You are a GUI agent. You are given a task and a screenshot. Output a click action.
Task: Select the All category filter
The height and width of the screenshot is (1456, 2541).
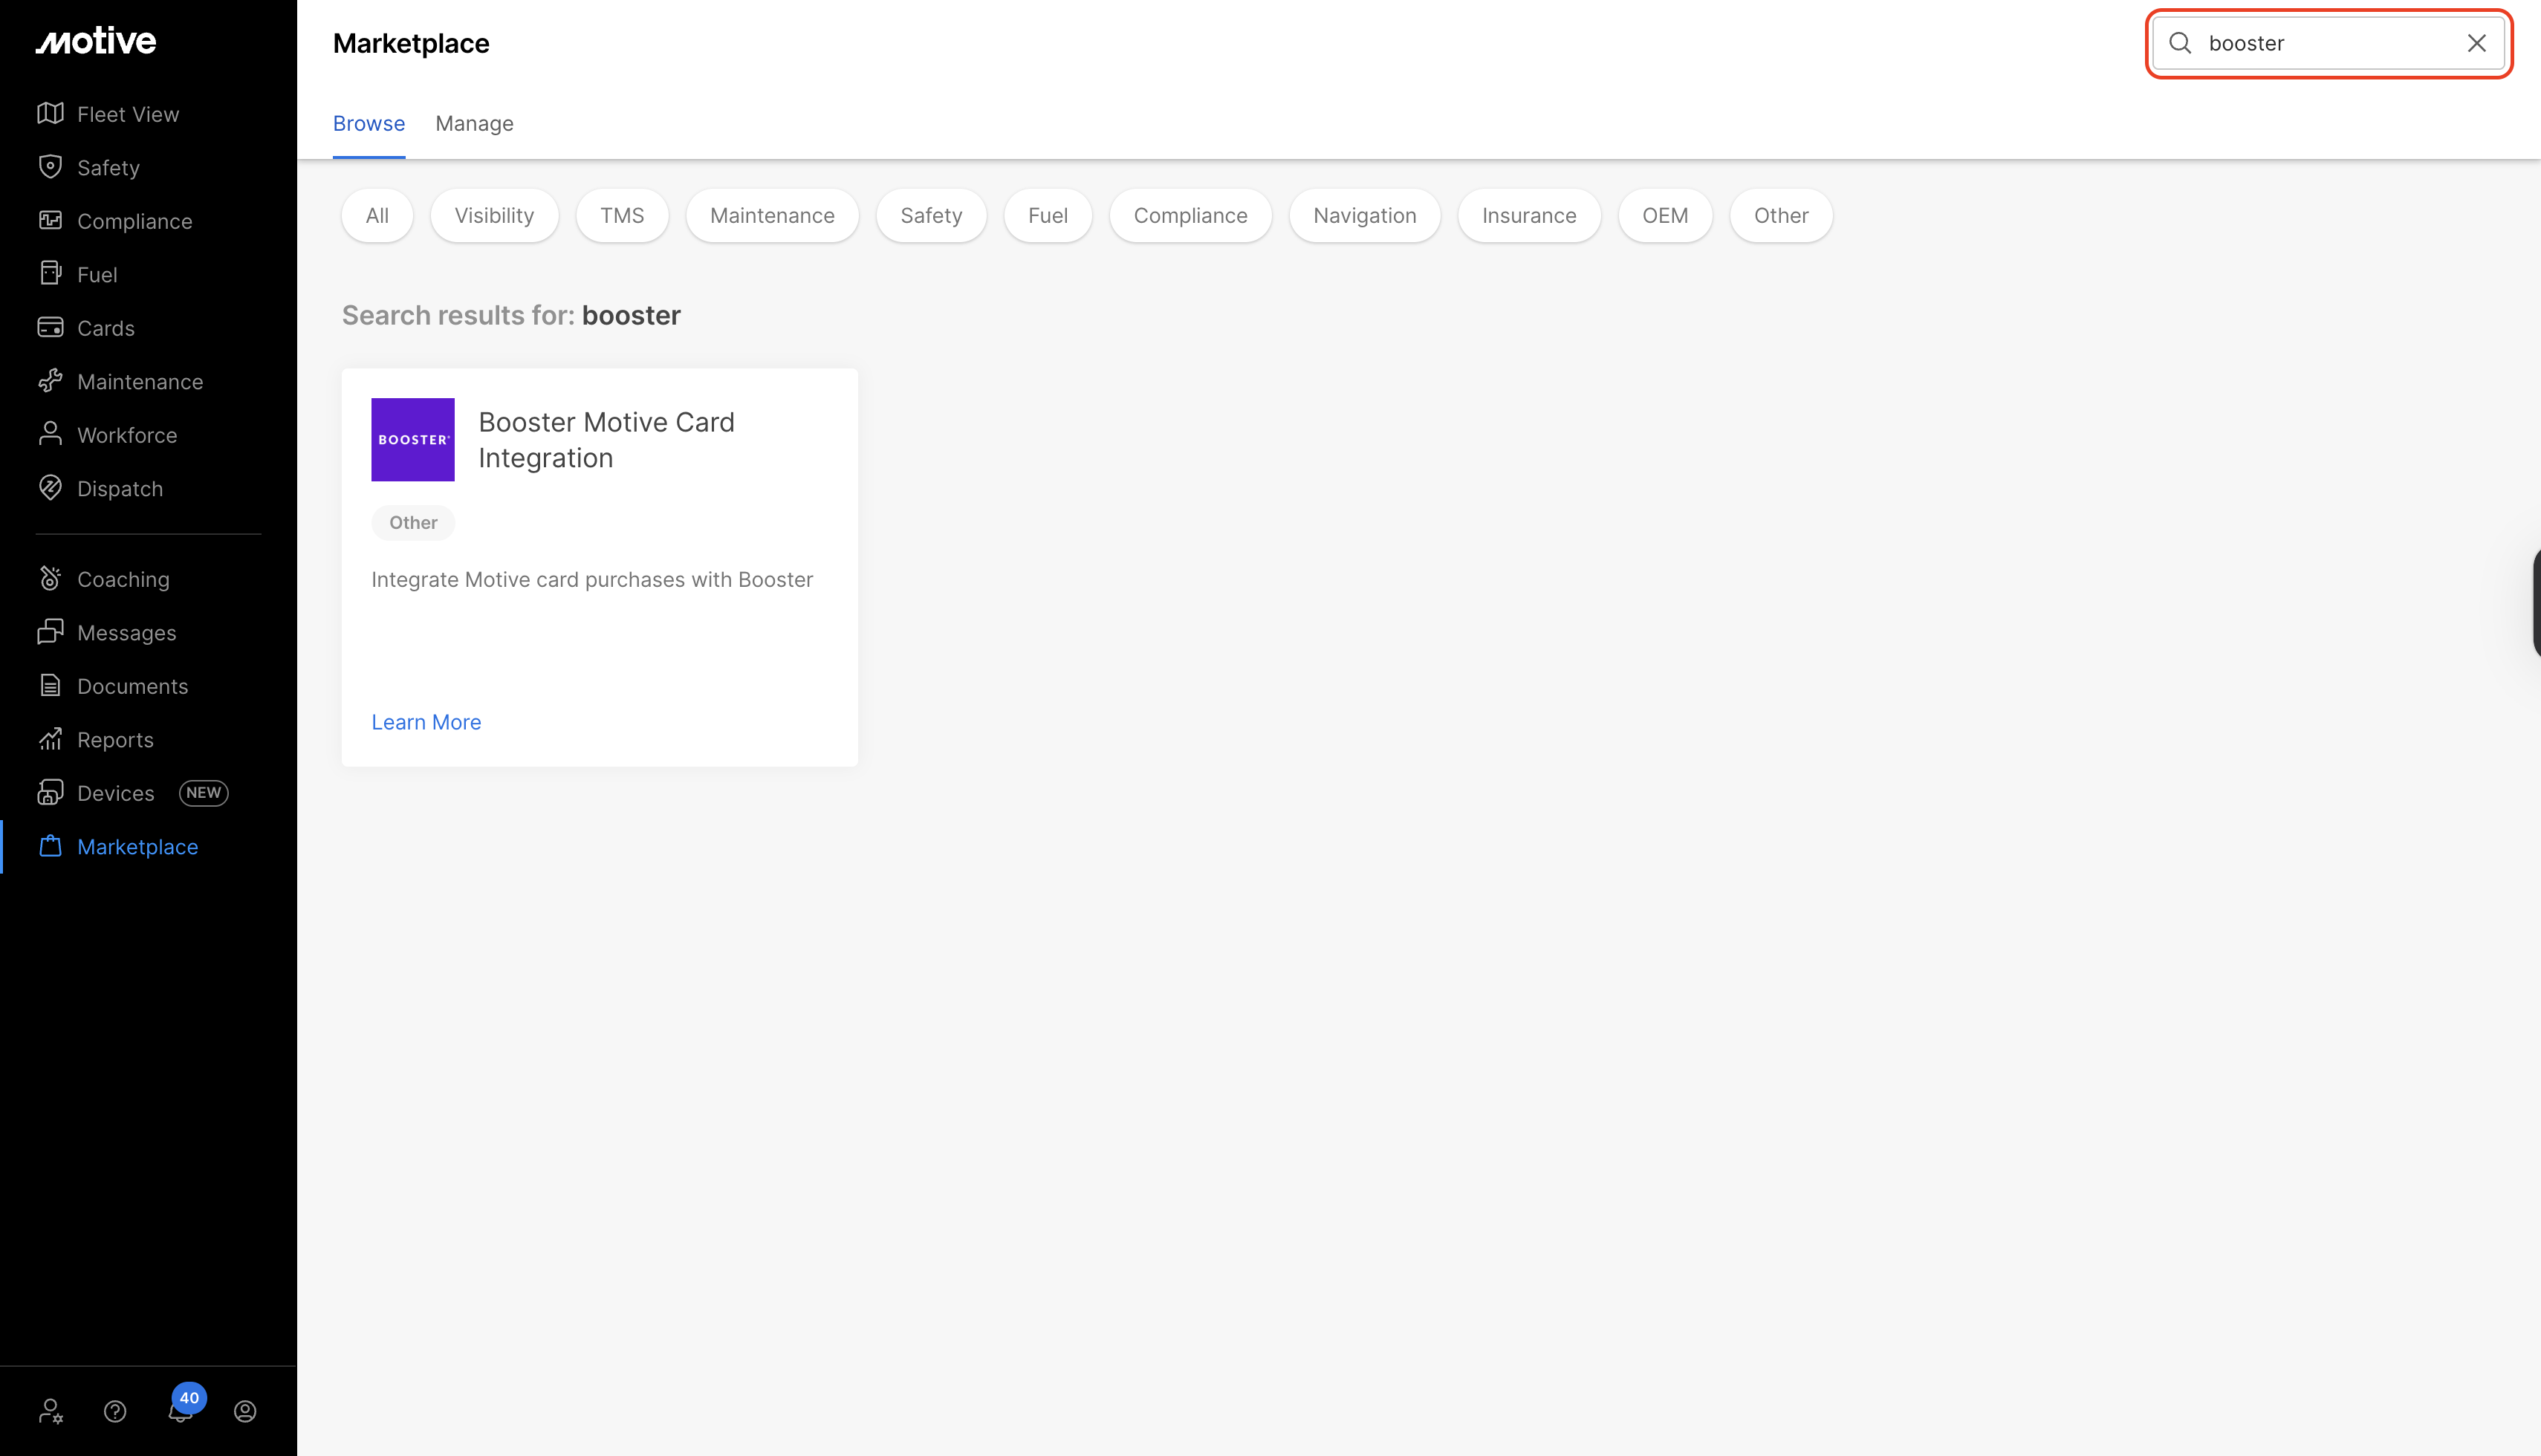coord(377,215)
